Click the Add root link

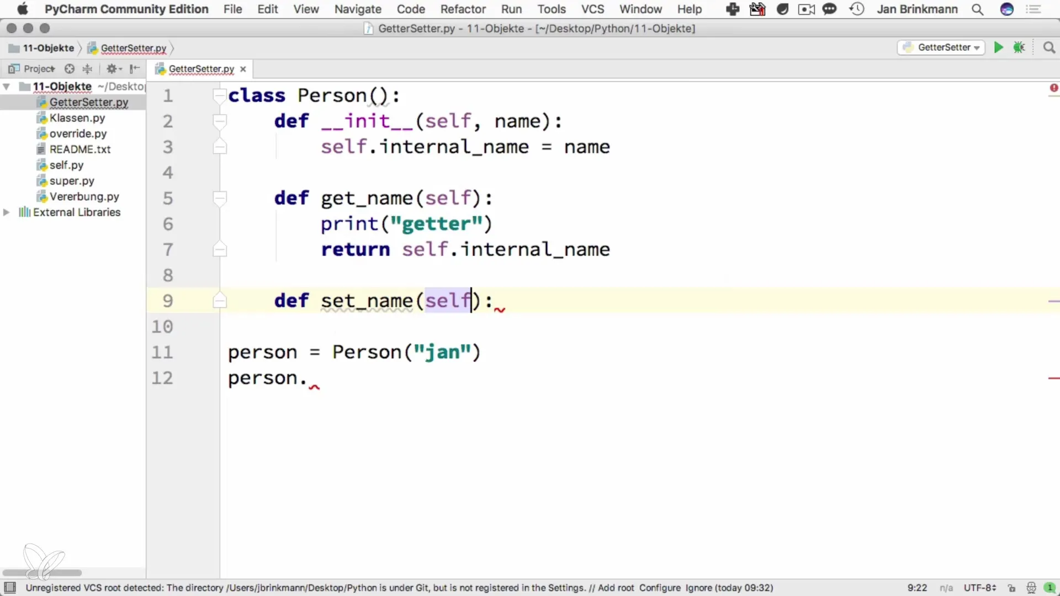click(616, 588)
